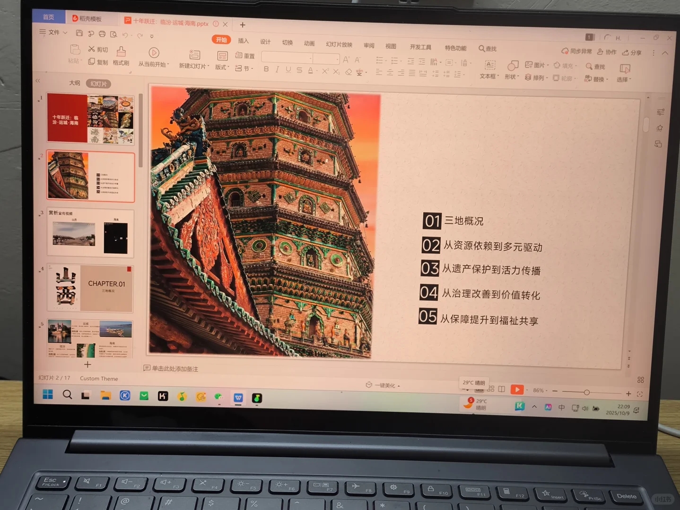Click the Collaborate (协作) button

(607, 52)
